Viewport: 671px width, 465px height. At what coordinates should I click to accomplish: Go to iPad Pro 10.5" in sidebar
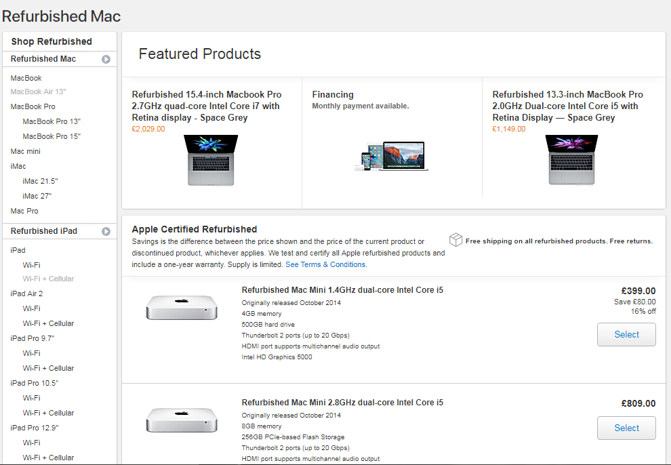(x=35, y=383)
